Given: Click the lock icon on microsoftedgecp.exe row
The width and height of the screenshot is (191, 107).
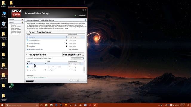Looking at the screenshot, I should (66, 40).
